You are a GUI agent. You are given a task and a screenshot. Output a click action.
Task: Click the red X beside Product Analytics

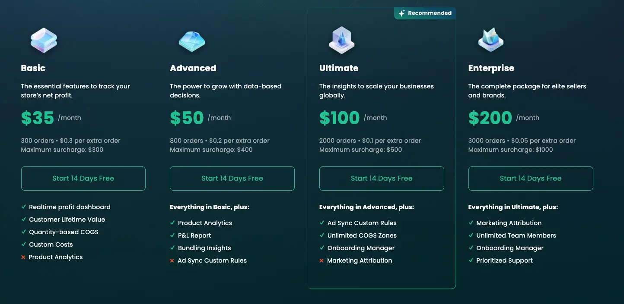point(23,257)
